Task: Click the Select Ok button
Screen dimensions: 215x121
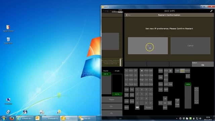Action: point(203,64)
